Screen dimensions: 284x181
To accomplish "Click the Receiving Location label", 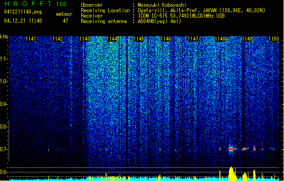I will [x=105, y=10].
